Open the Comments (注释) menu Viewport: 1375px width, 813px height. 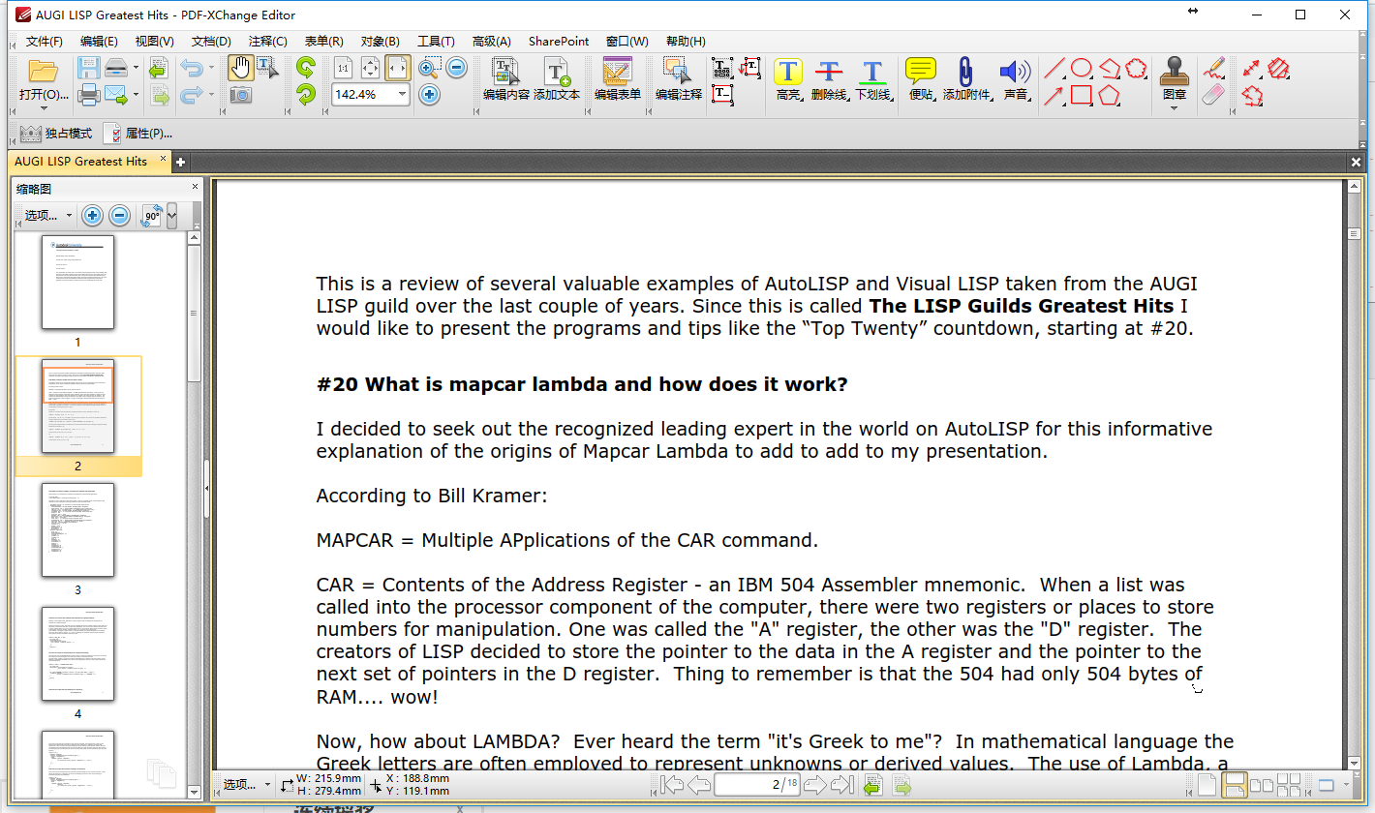267,41
